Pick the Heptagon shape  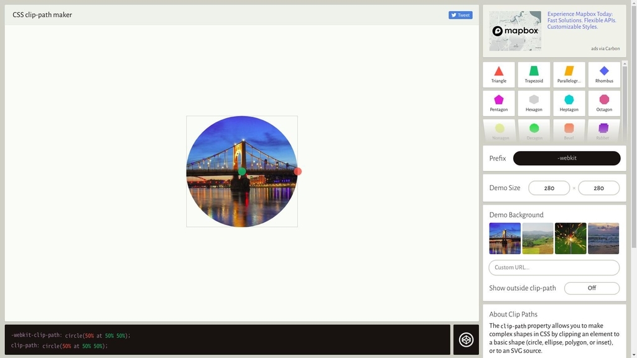click(569, 104)
